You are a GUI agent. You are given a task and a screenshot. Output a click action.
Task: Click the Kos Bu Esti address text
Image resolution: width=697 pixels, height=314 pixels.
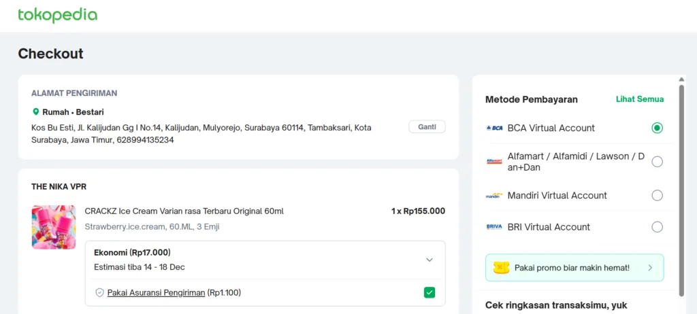point(201,134)
